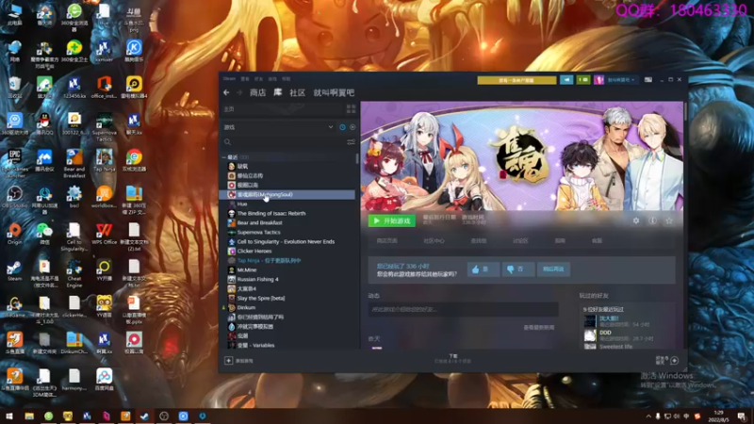Select Slay the Spire [beta] entry
Viewport: 754px width, 424px height.
point(287,298)
